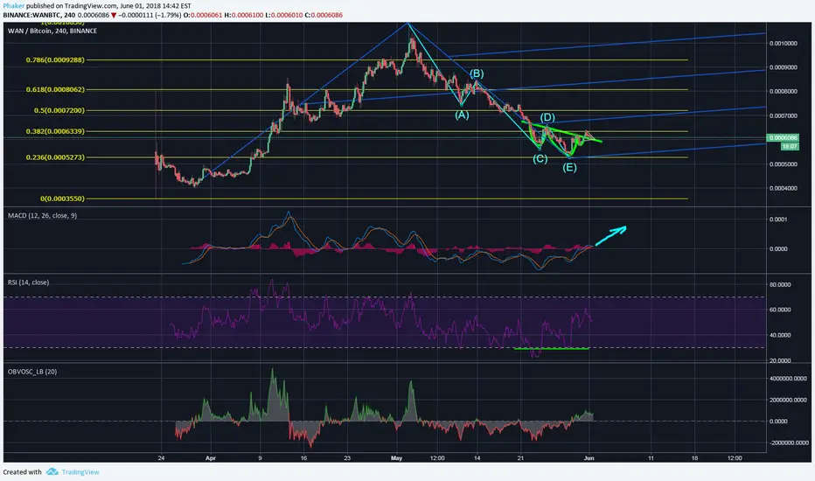The height and width of the screenshot is (481, 815).
Task: Select the 0.5(0.0007200) Fibonacci level label
Action: (59, 110)
